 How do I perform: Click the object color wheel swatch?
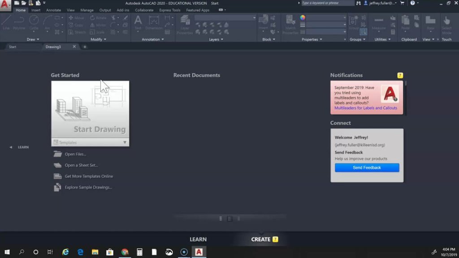(303, 17)
